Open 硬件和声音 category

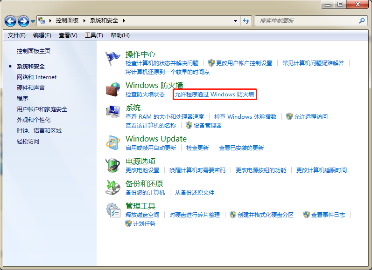coord(31,88)
